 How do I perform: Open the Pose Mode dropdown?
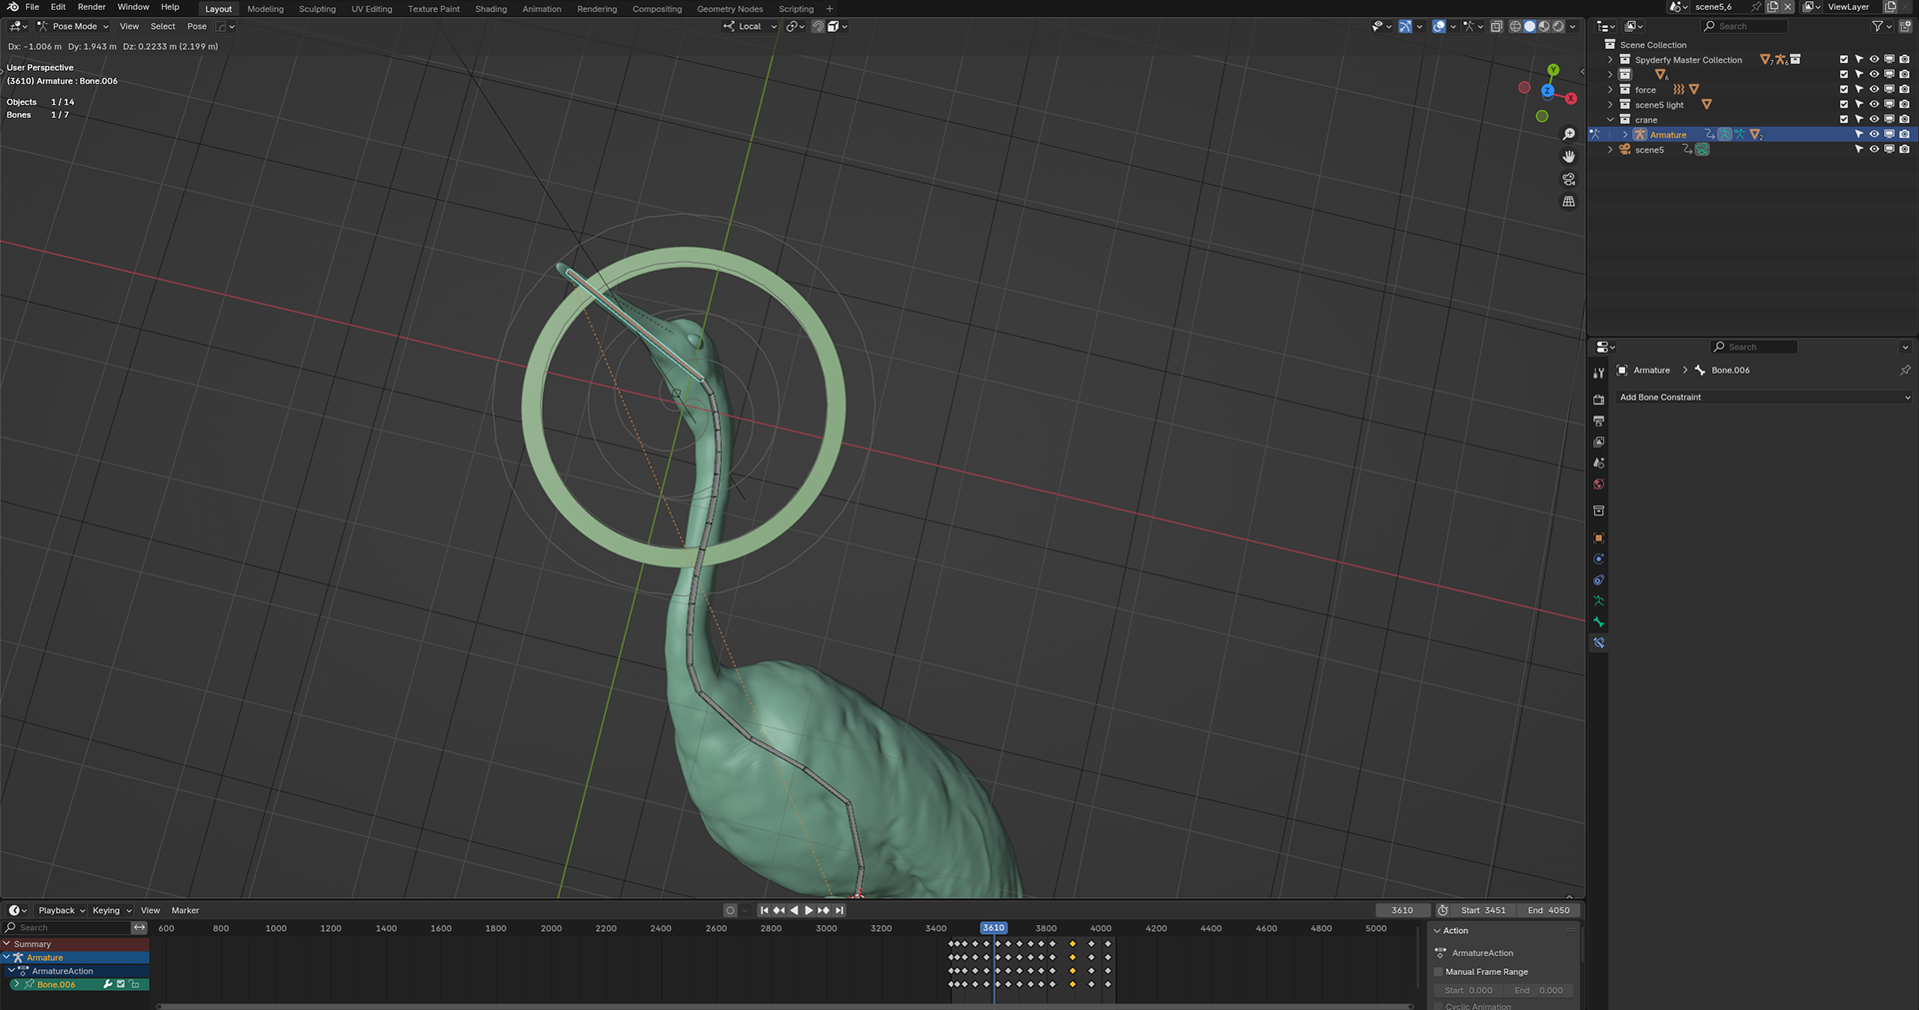73,27
